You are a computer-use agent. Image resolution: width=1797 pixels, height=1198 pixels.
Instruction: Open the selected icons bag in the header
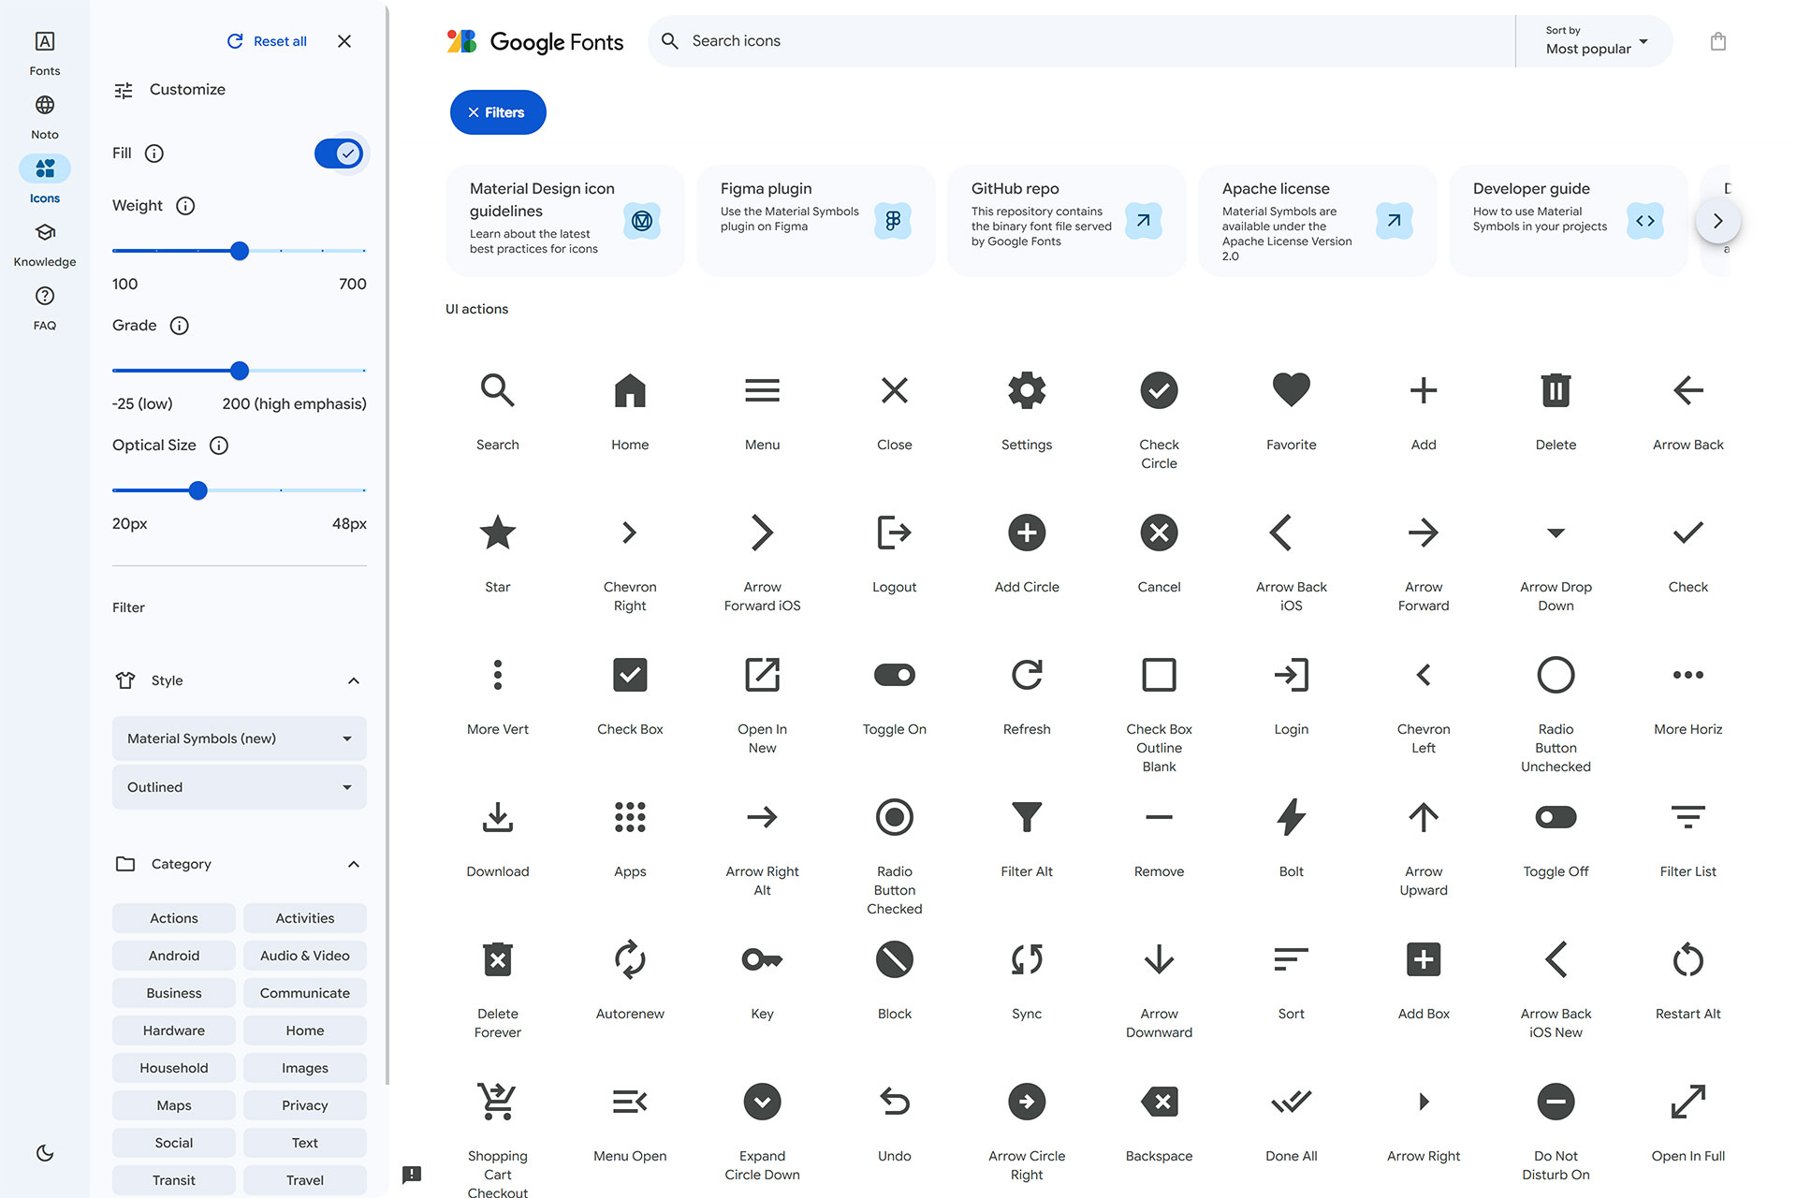click(1718, 40)
